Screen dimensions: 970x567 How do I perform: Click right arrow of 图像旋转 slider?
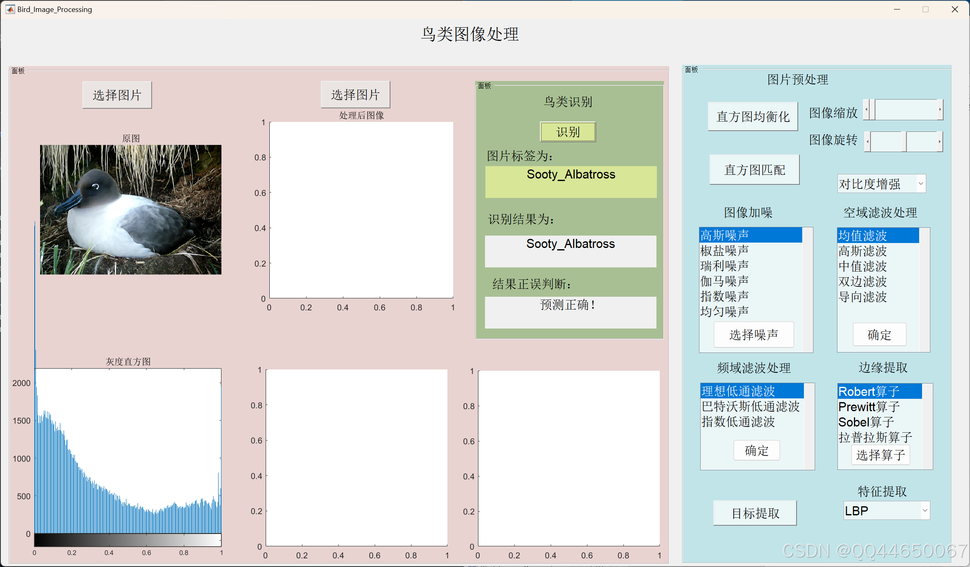tap(939, 142)
